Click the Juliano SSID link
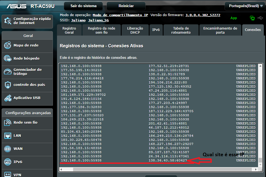The width and height of the screenshot is (266, 177). (x=78, y=20)
